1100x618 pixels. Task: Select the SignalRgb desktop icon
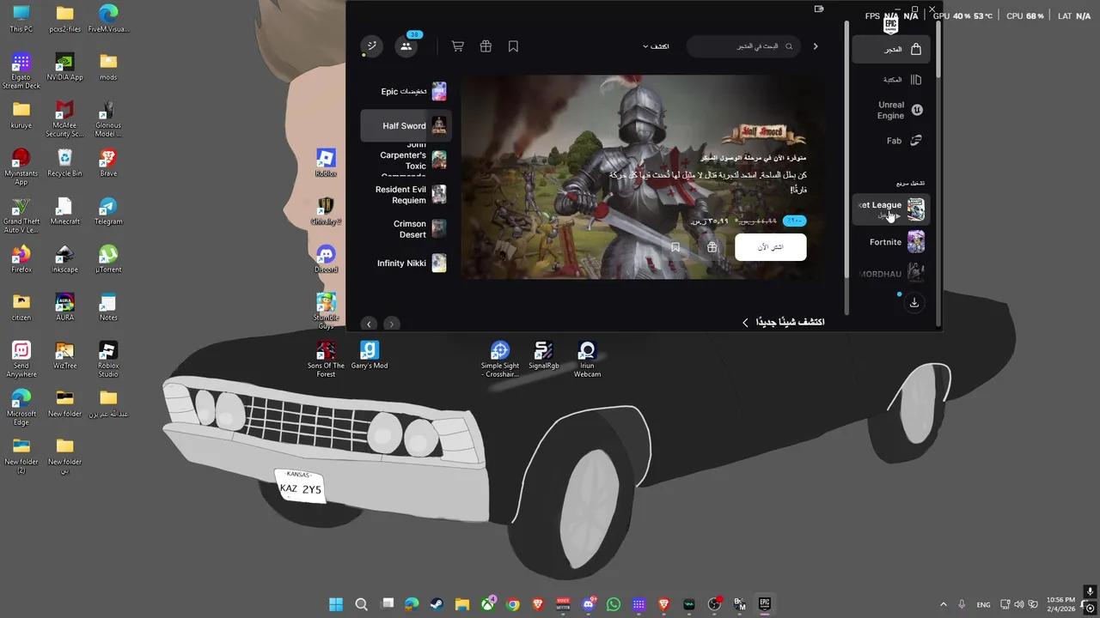(544, 355)
